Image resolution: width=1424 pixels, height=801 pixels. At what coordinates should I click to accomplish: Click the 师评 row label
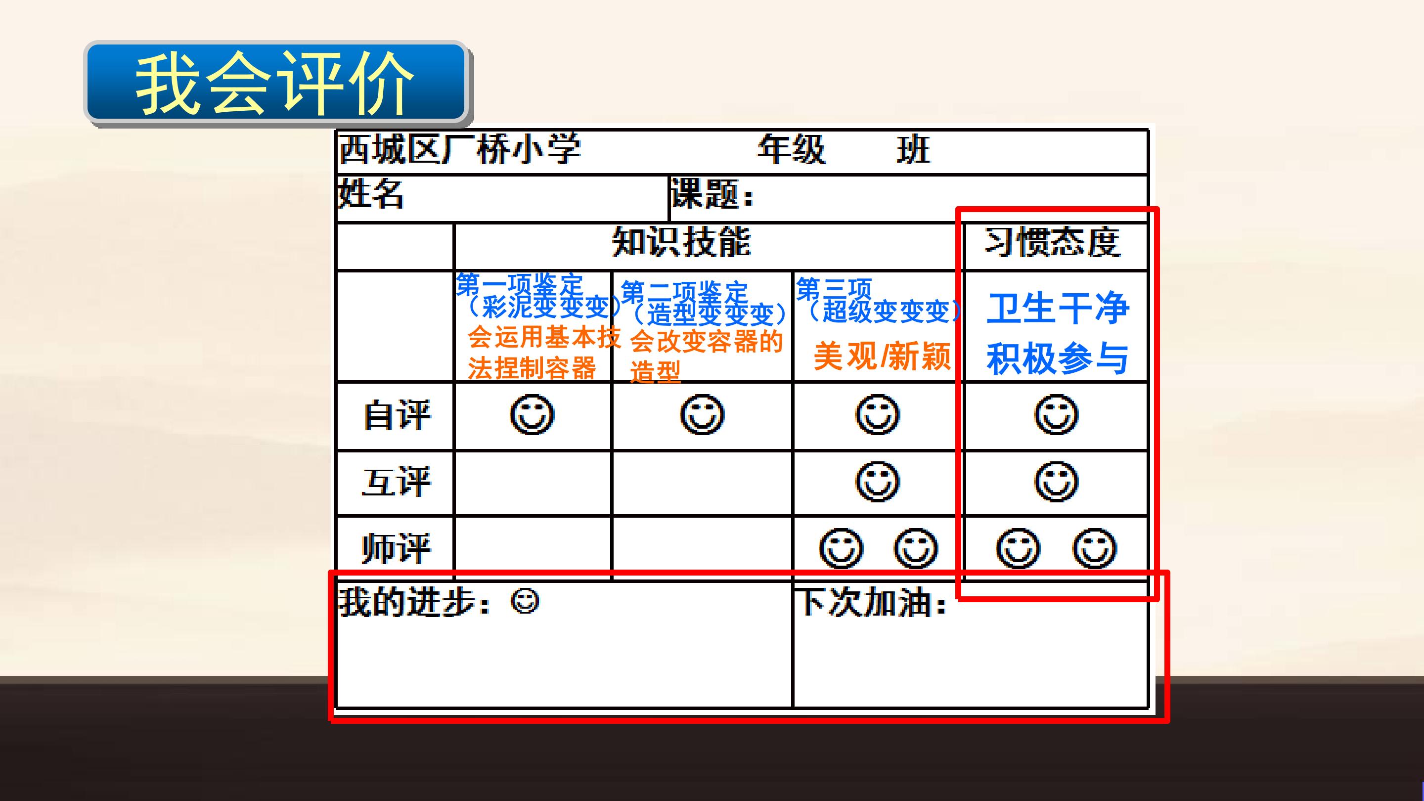[x=396, y=548]
